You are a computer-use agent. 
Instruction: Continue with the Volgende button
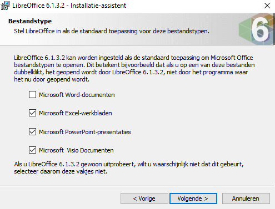(x=193, y=198)
